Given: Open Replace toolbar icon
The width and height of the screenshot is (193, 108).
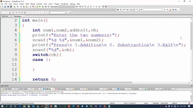Looking at the screenshot, I should (x=33, y=7).
